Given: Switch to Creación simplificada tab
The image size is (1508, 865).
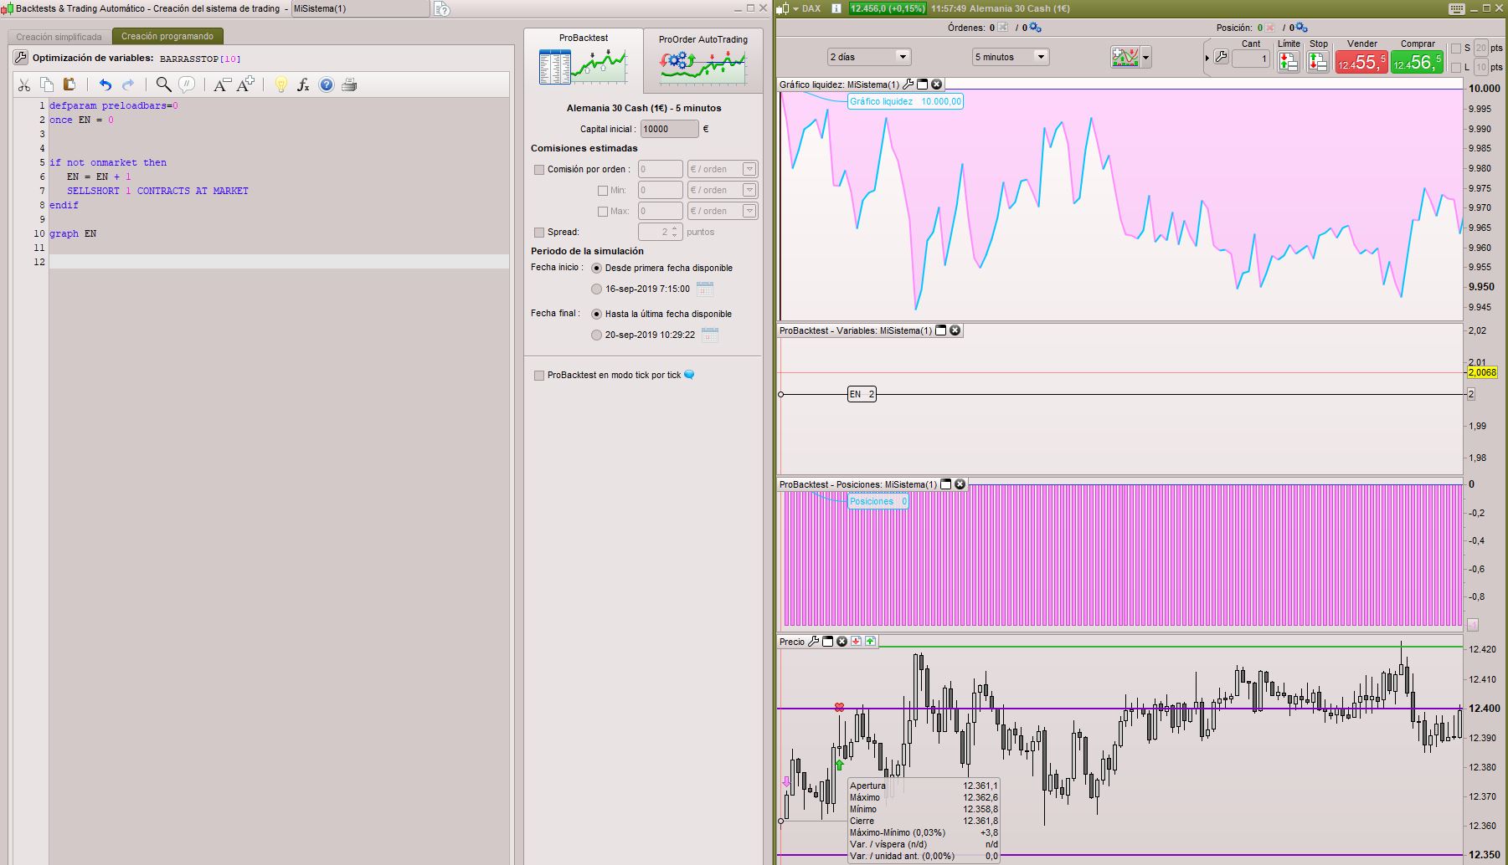Looking at the screenshot, I should [x=59, y=37].
